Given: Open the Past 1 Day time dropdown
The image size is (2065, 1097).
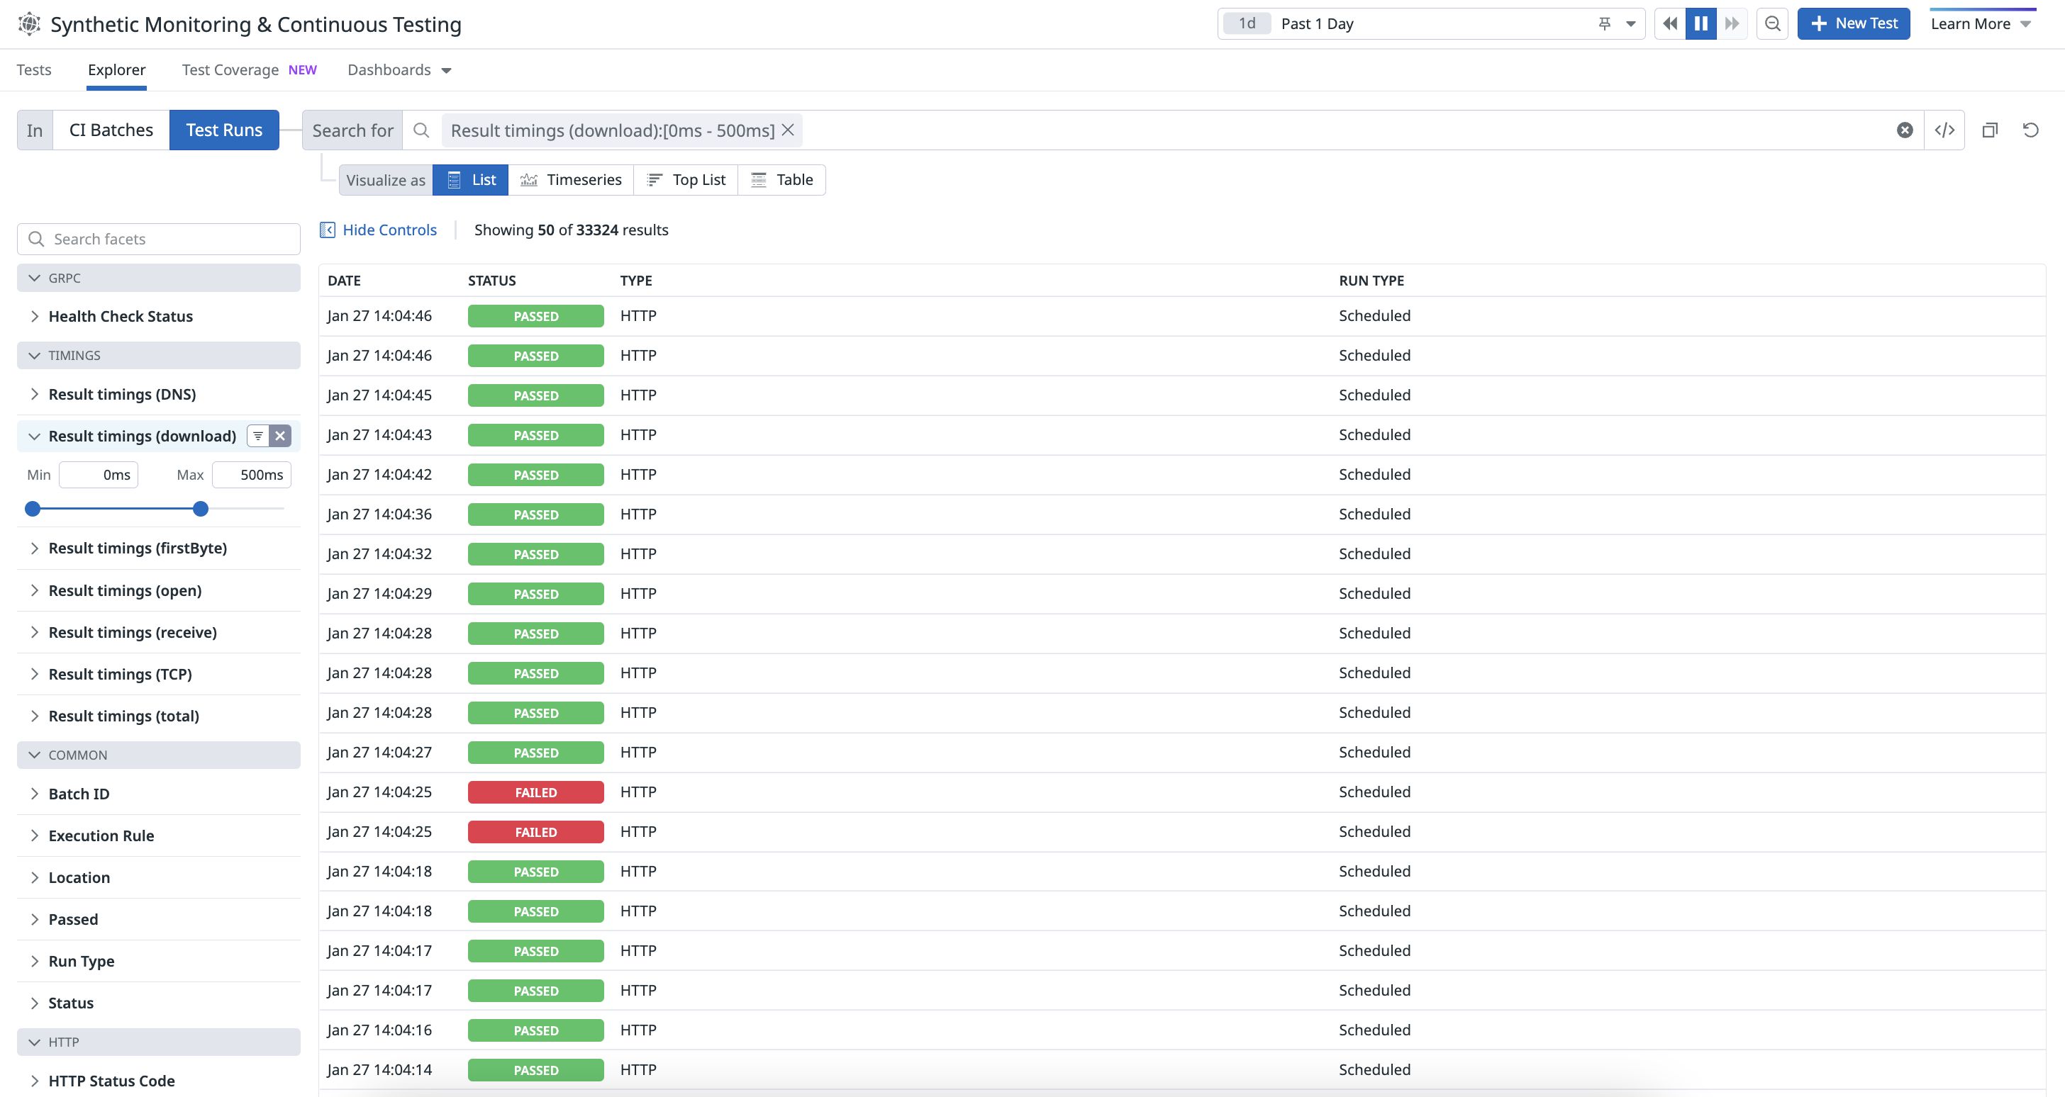Looking at the screenshot, I should coord(1630,23).
